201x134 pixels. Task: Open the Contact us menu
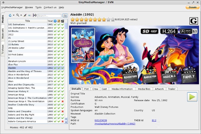(50, 7)
